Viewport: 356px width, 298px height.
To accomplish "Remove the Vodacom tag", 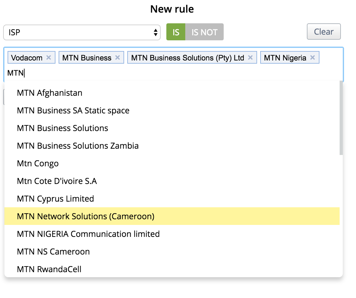I will 49,57.
